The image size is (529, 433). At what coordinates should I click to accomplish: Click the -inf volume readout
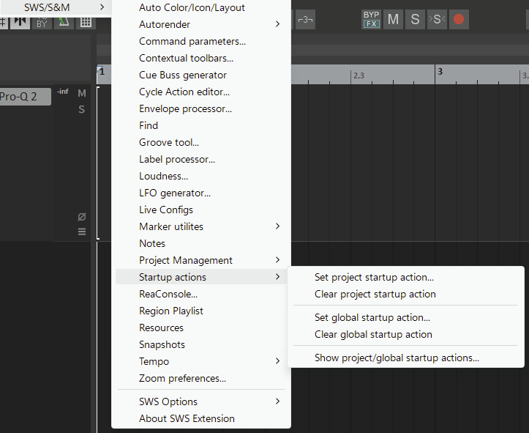(x=63, y=91)
